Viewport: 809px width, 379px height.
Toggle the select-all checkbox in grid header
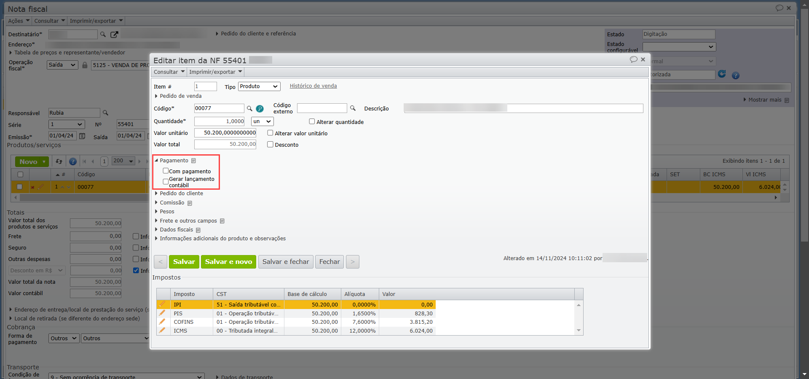point(20,175)
